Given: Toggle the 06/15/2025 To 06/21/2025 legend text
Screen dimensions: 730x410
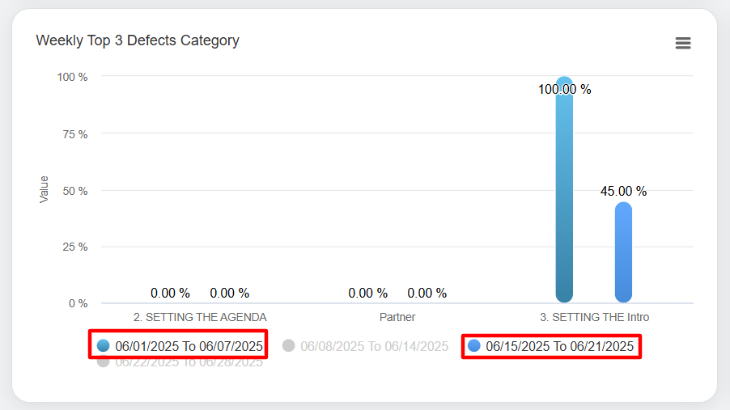Looking at the screenshot, I should 559,346.
